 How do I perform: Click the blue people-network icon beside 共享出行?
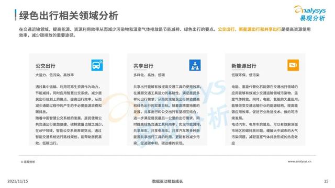[x=195, y=65]
